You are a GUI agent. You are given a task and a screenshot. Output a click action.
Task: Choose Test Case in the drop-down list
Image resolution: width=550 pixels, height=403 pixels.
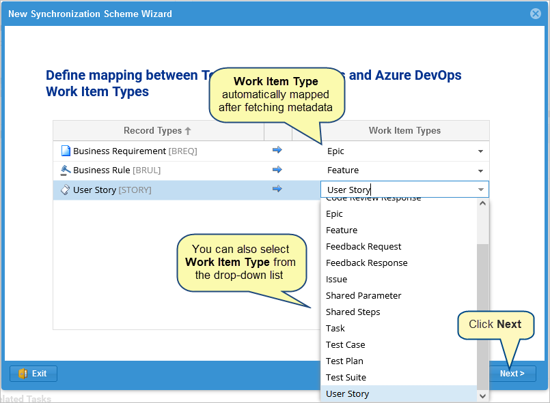[x=345, y=344]
